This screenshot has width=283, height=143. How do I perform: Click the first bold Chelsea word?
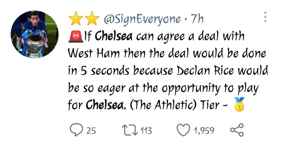(114, 36)
